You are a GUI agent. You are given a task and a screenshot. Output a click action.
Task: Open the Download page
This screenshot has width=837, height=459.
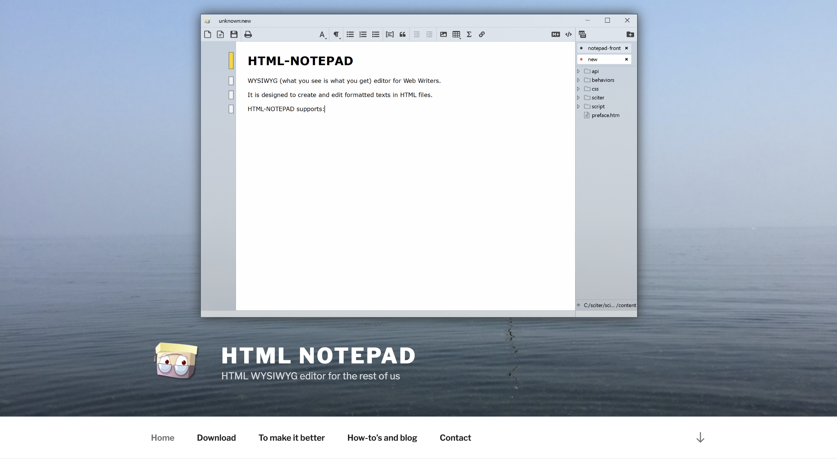[216, 437]
